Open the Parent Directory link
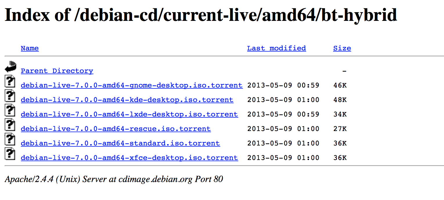The width and height of the screenshot is (444, 200). click(x=57, y=71)
